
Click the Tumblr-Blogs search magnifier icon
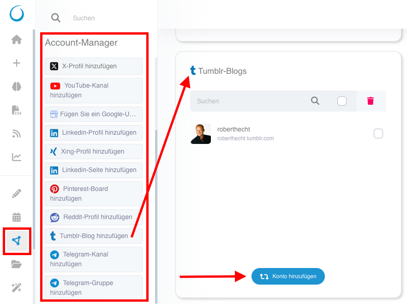(x=315, y=101)
